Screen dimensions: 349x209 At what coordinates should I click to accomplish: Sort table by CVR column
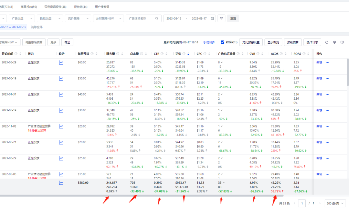[x=262, y=54]
